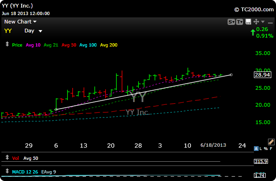Image resolution: width=276 pixels, height=181 pixels.
Task: Select the A arithmetic scale button
Action: click(256, 149)
